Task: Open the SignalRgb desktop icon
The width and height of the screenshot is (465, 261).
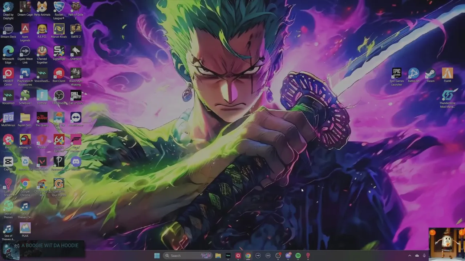Action: click(x=59, y=51)
